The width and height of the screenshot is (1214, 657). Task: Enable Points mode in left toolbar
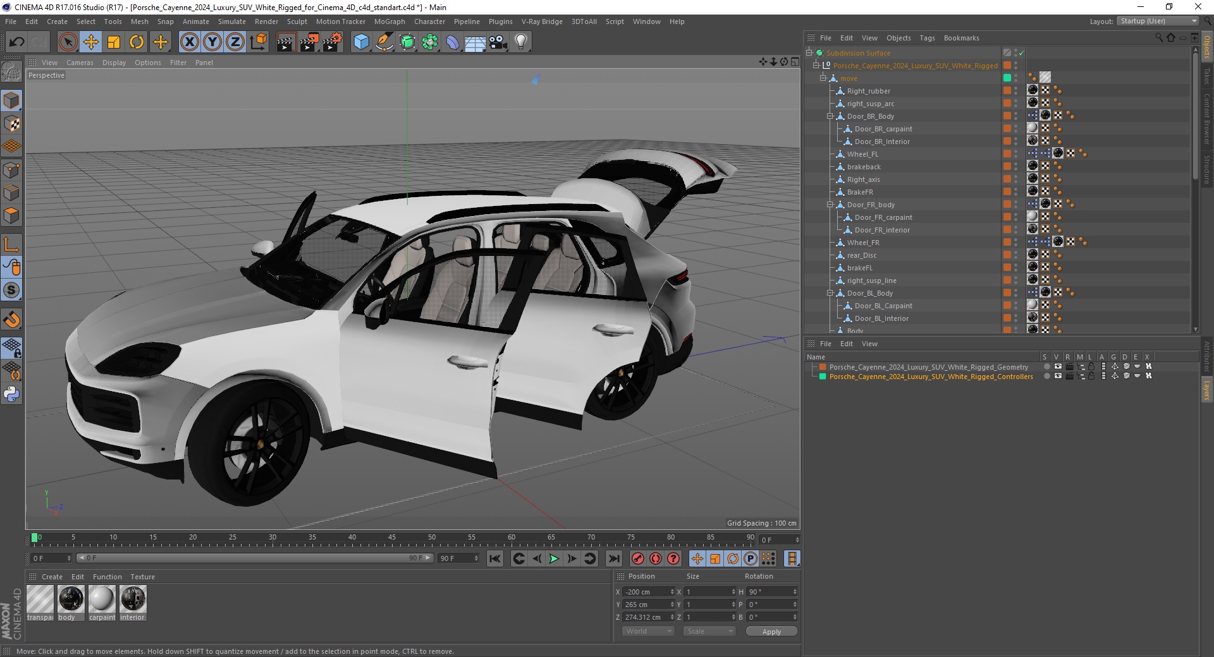[x=11, y=169]
